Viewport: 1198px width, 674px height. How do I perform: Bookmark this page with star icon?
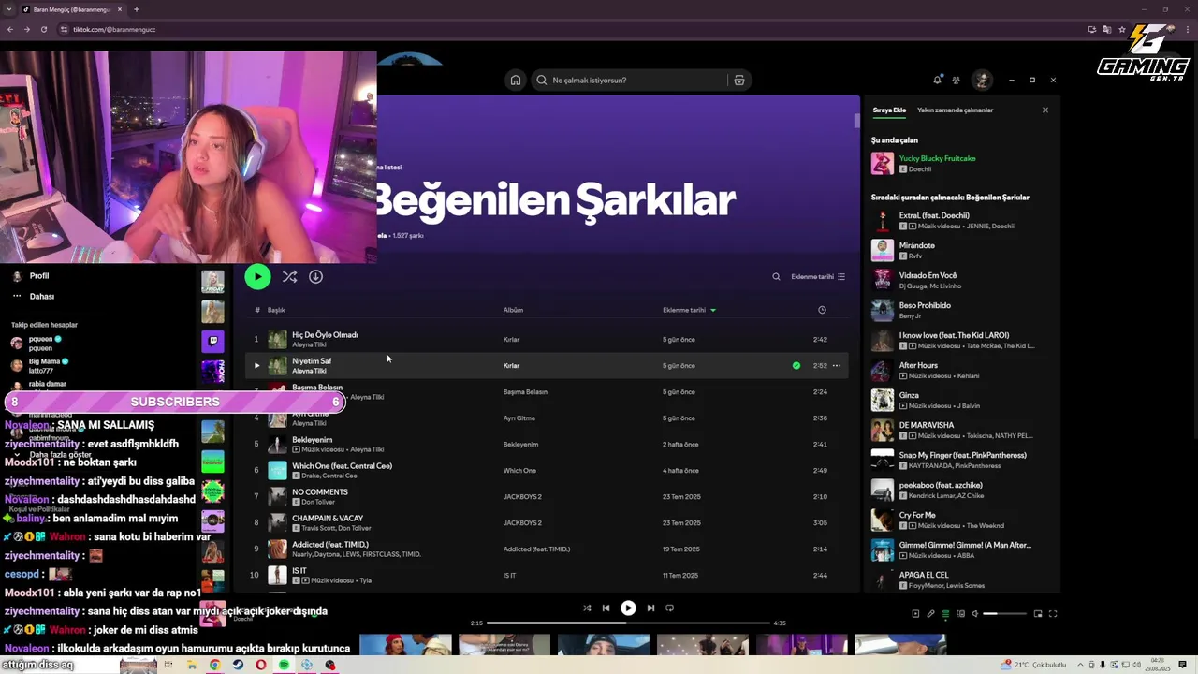point(1123,29)
